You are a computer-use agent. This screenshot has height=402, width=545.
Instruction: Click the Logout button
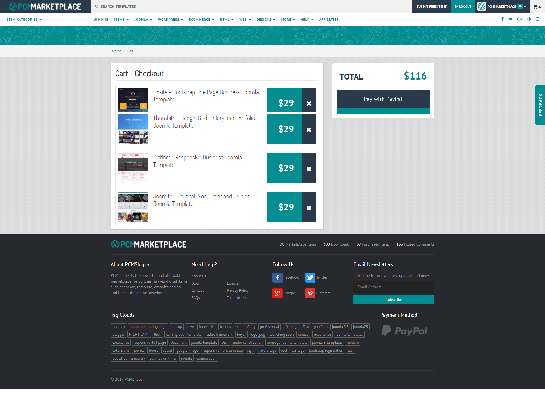click(463, 6)
